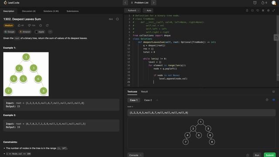Collapse the testcase panel icon

[x=273, y=92]
